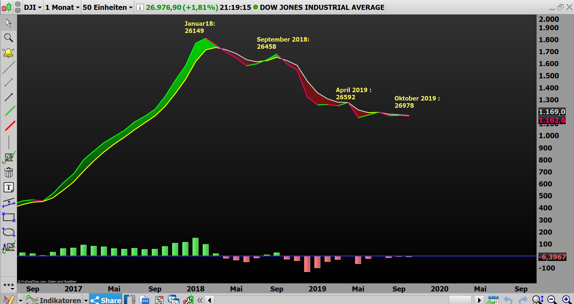This screenshot has width=574, height=304.
Task: Click the 2020 label on time axis
Action: point(440,289)
